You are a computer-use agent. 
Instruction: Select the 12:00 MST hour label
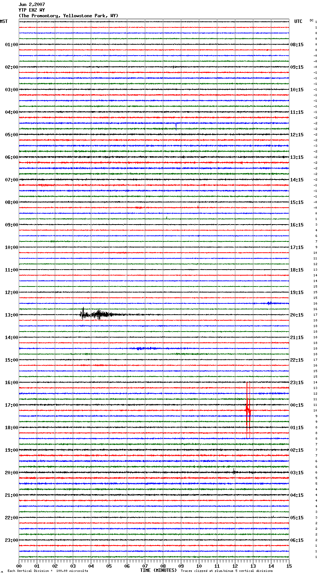[12, 293]
